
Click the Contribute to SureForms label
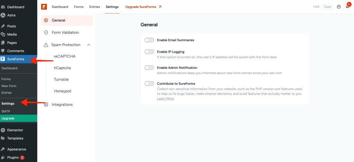176,83
